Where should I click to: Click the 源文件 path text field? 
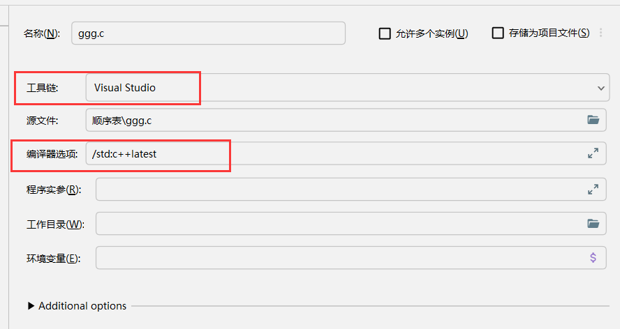335,120
